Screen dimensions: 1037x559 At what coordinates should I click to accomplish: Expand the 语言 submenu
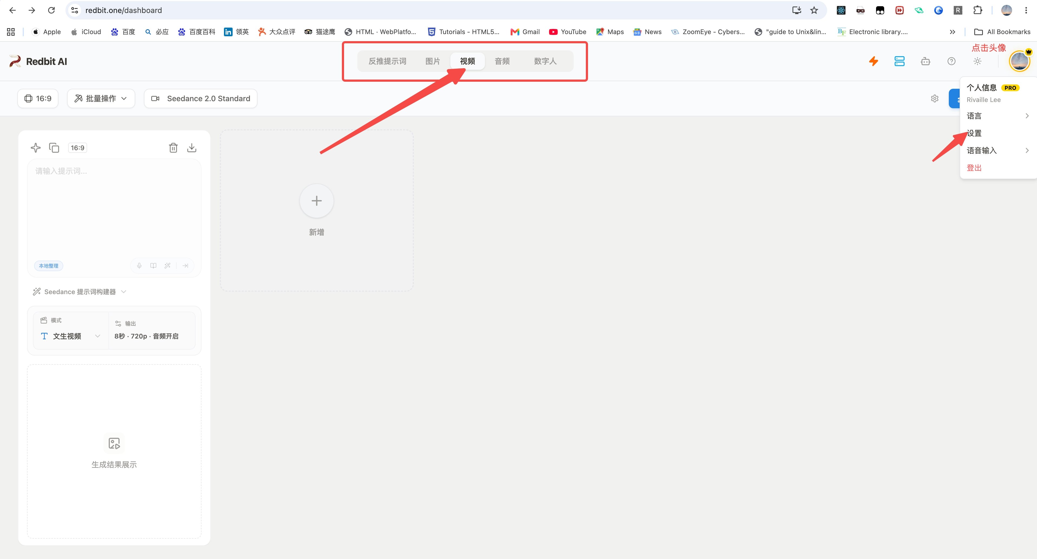[x=998, y=116]
